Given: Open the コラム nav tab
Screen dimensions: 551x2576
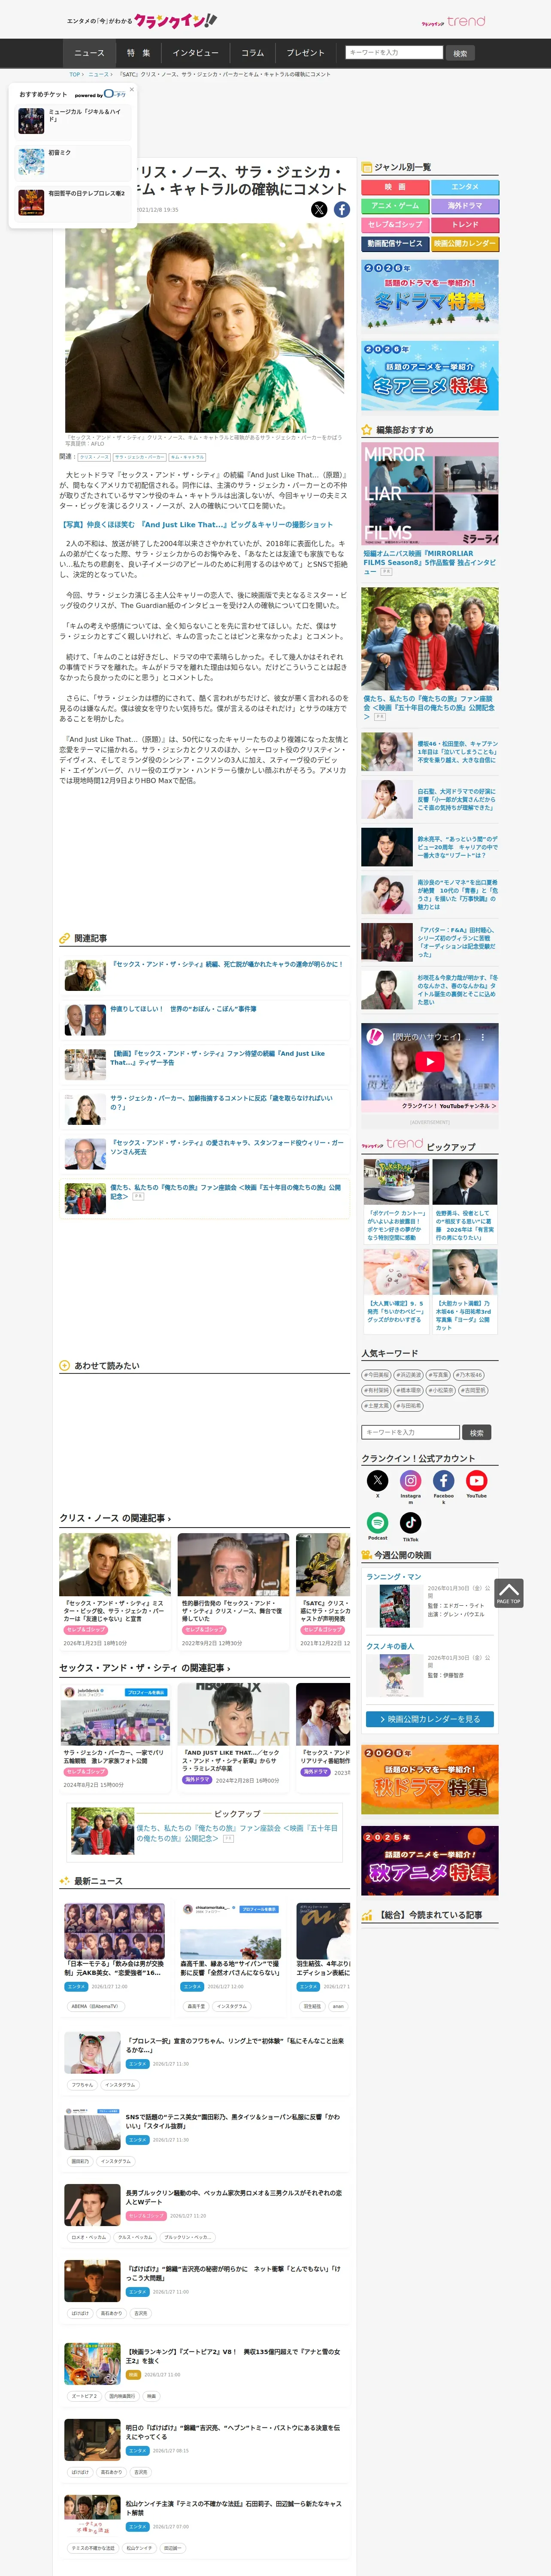Looking at the screenshot, I should (x=253, y=53).
